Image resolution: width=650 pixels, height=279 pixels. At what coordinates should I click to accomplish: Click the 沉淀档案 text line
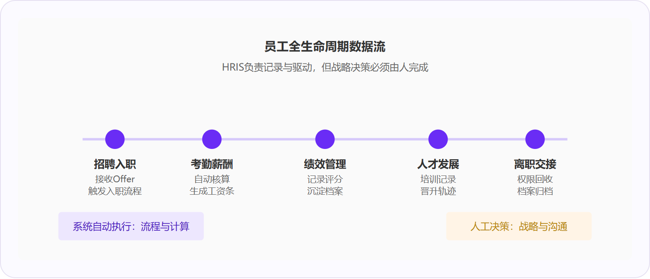[x=325, y=191]
